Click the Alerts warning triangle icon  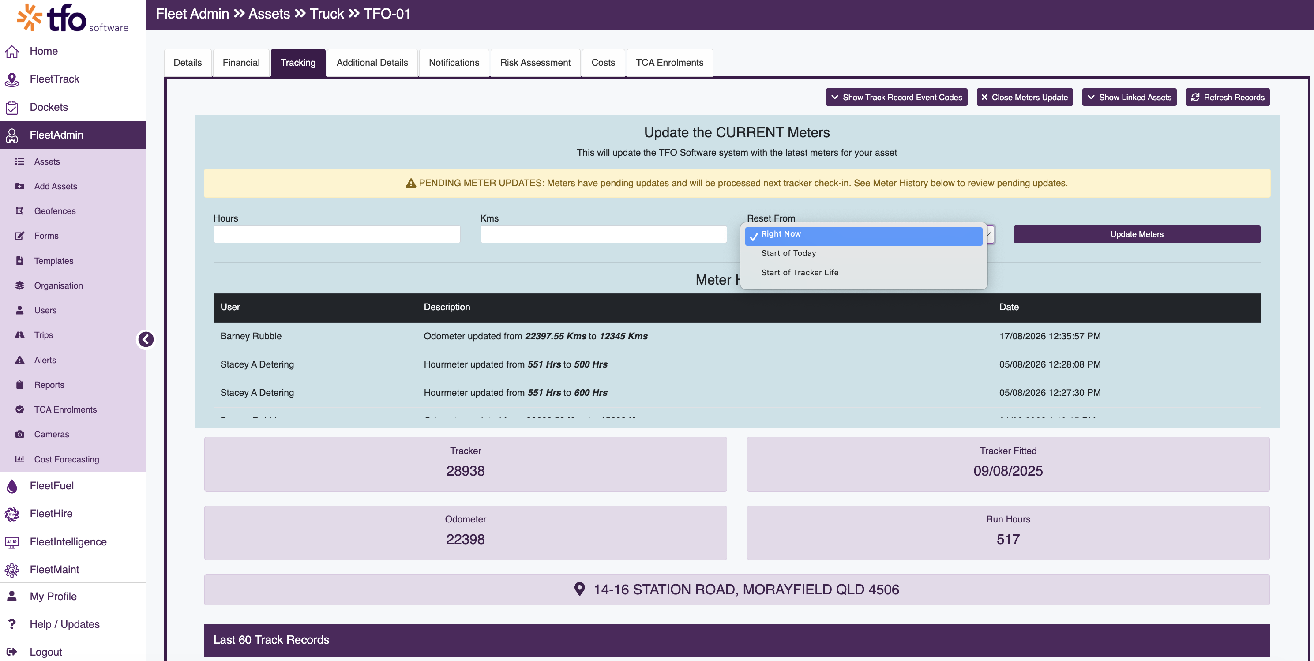(x=20, y=360)
